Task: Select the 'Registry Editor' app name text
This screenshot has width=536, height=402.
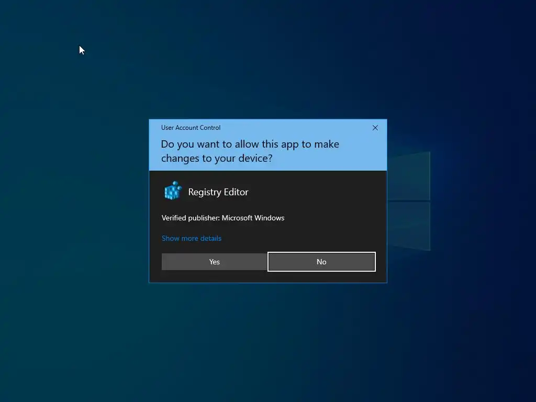Action: tap(218, 192)
